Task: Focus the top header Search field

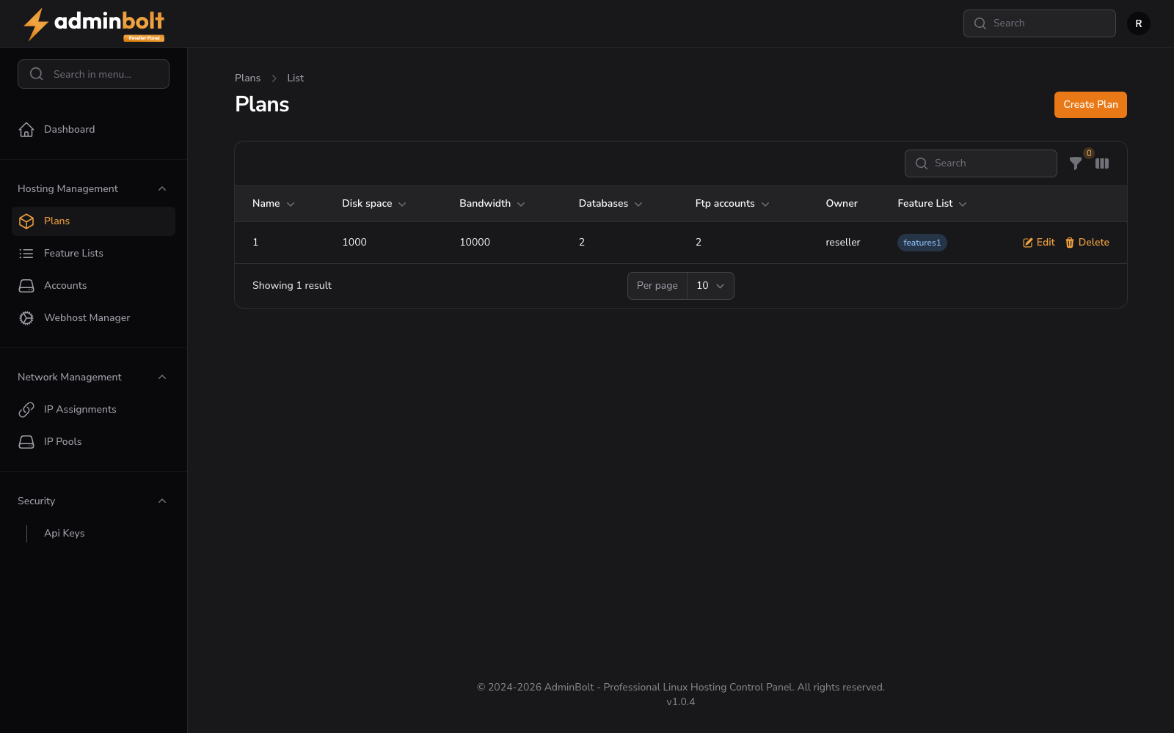Action: pos(1040,23)
